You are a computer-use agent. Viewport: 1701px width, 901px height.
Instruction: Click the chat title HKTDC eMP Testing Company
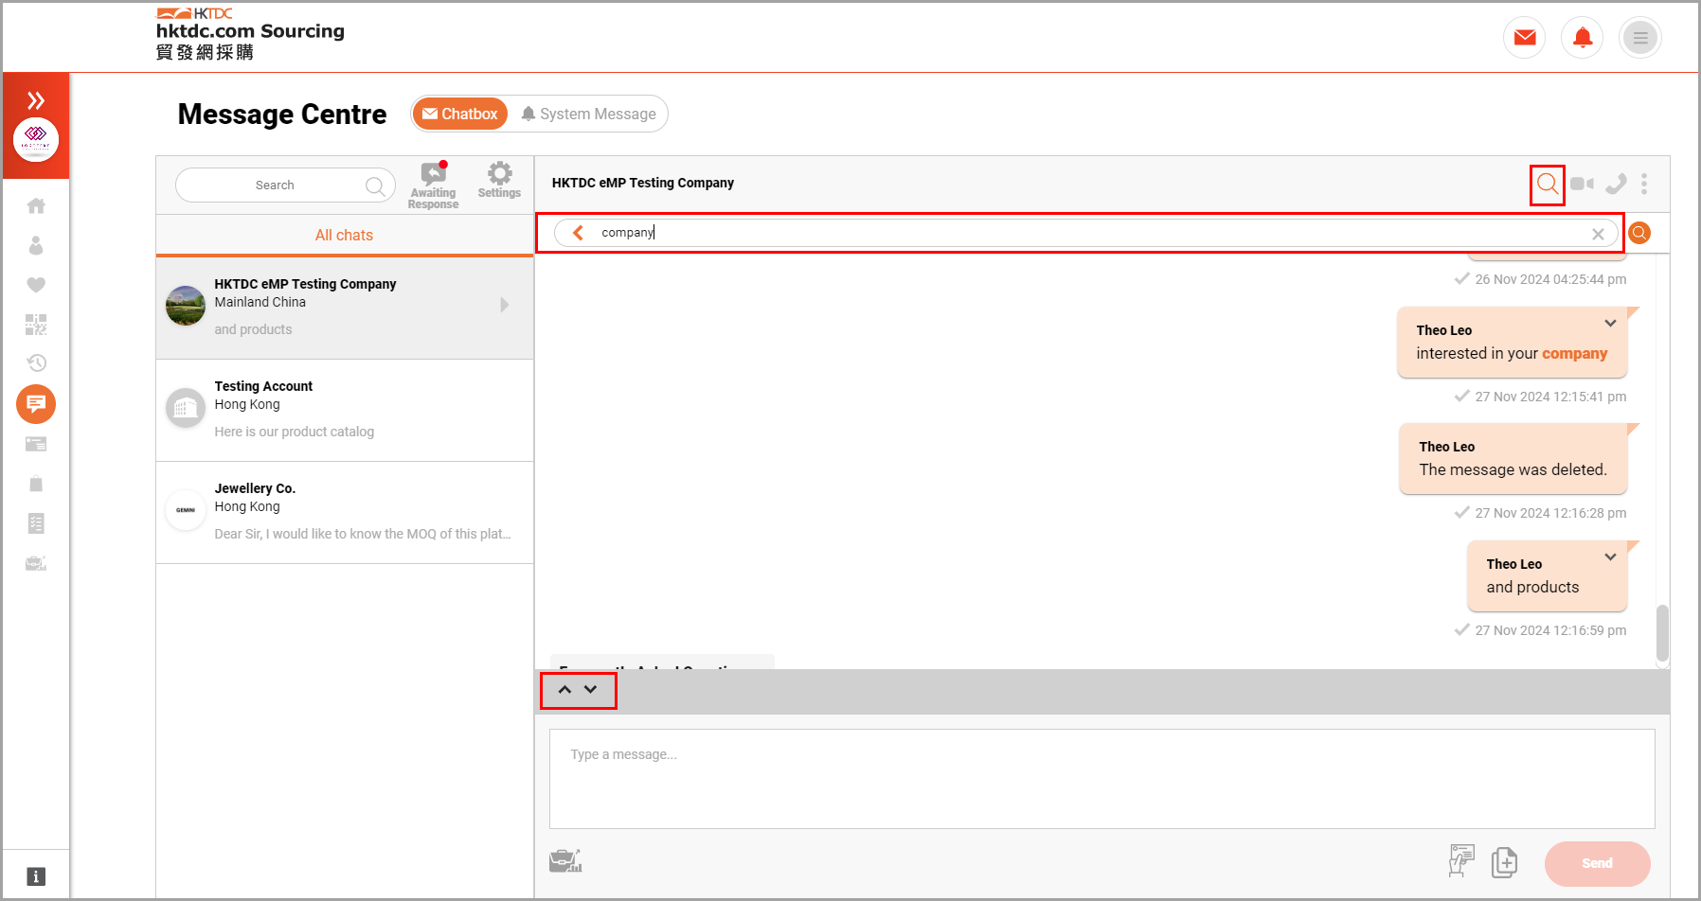[643, 183]
